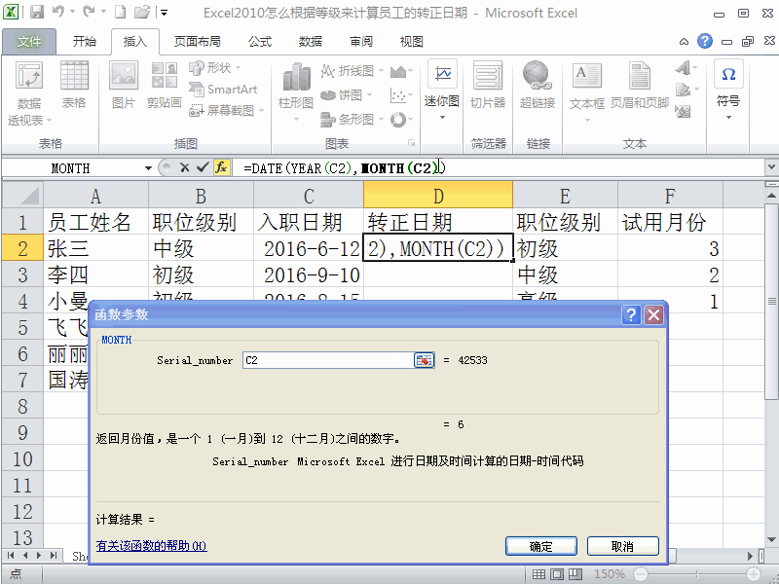Confirm formula entry with the checkmark
This screenshot has height=584, width=779.
pyautogui.click(x=202, y=167)
